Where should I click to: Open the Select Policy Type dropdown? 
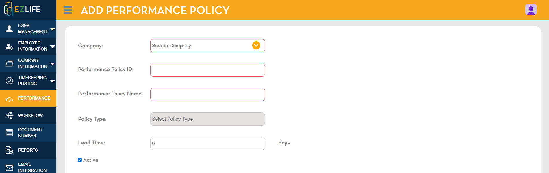[x=207, y=119]
